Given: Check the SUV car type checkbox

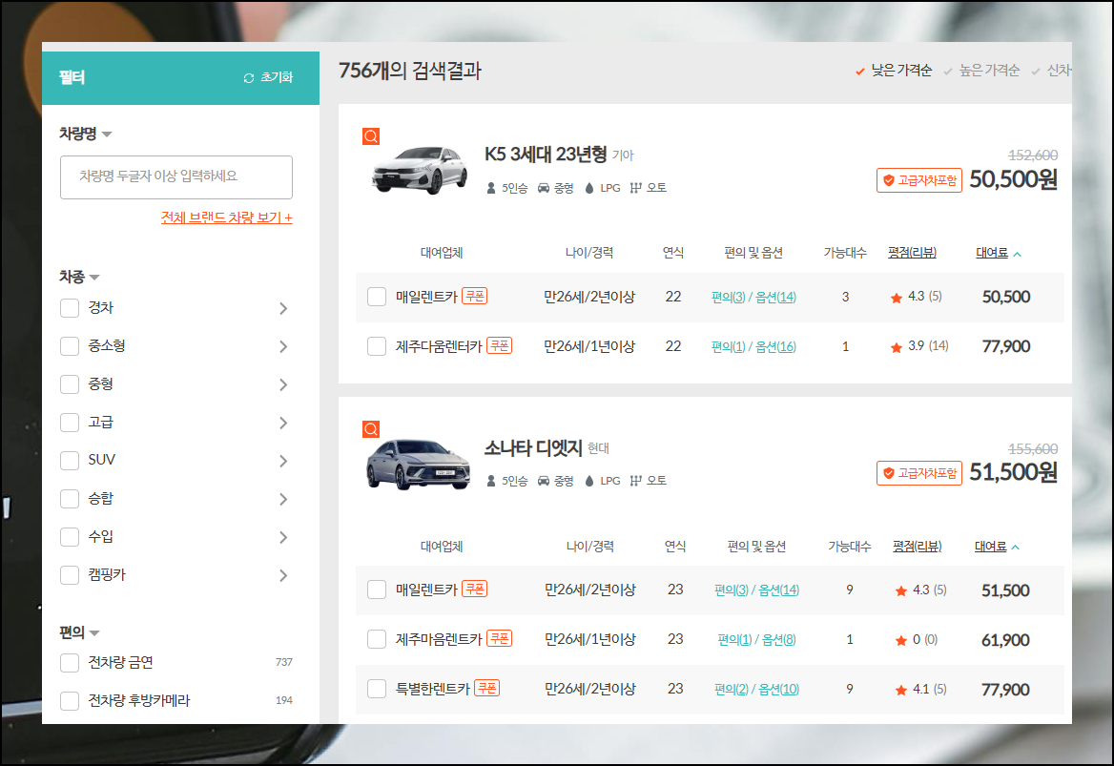Looking at the screenshot, I should (x=70, y=461).
